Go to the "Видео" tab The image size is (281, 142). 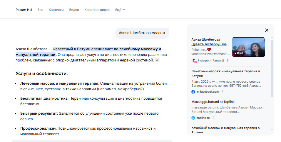pos(74,10)
